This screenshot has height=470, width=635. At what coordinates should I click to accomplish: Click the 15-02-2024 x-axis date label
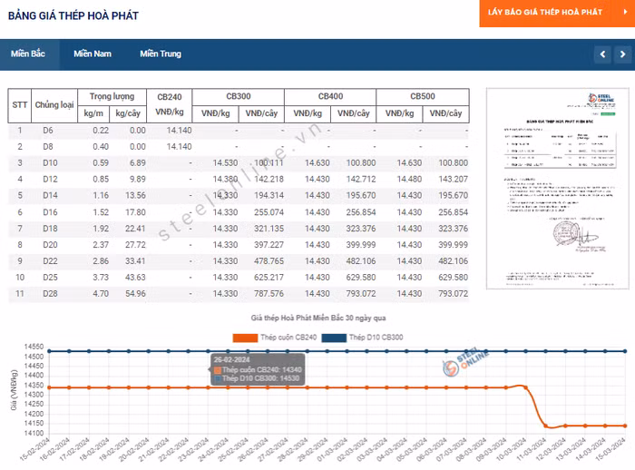pyautogui.click(x=34, y=450)
